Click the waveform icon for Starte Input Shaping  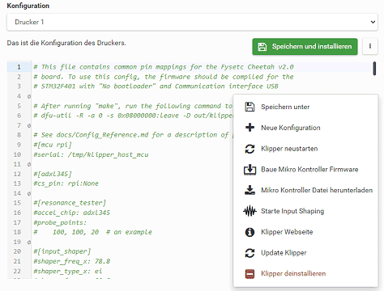(250, 211)
